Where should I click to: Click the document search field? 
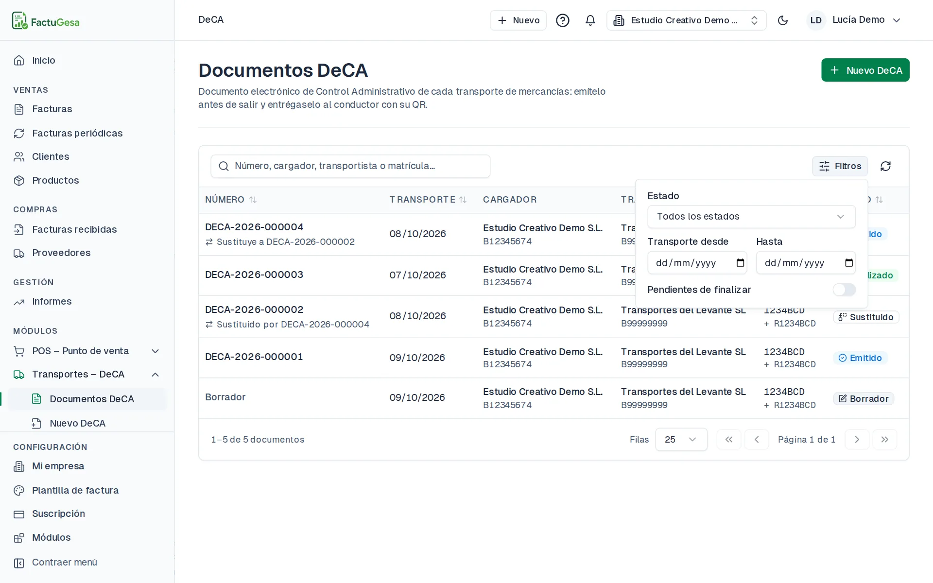point(350,166)
